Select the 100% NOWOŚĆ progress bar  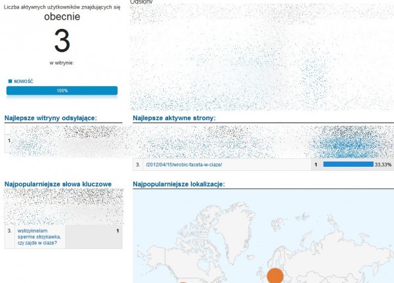tap(62, 91)
